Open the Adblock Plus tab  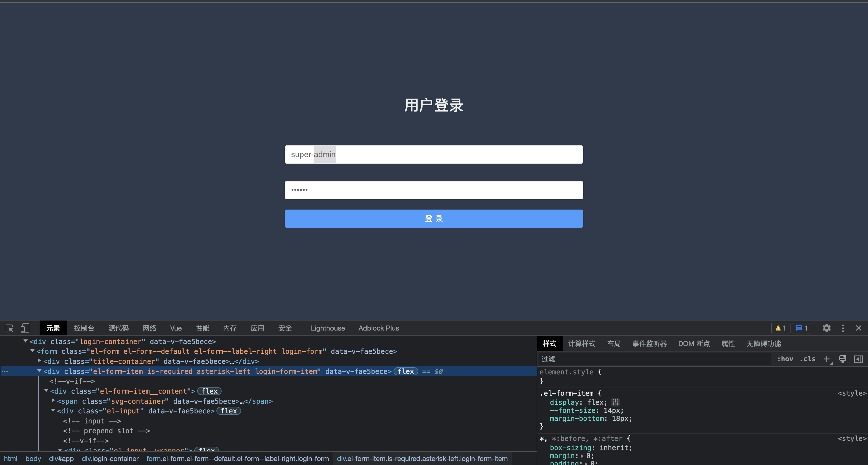378,328
